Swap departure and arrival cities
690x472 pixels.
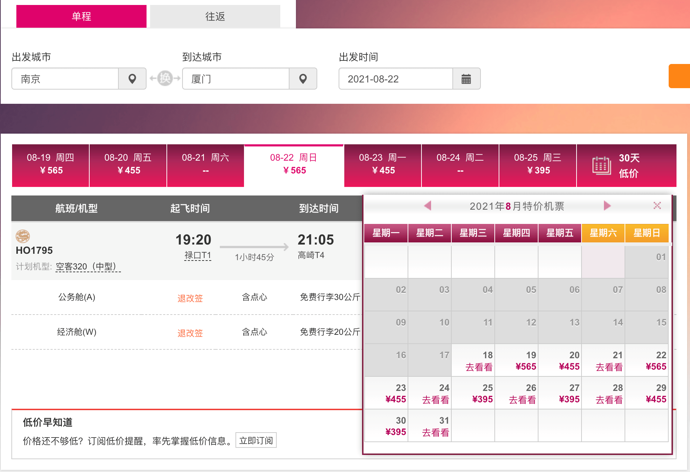pyautogui.click(x=165, y=78)
